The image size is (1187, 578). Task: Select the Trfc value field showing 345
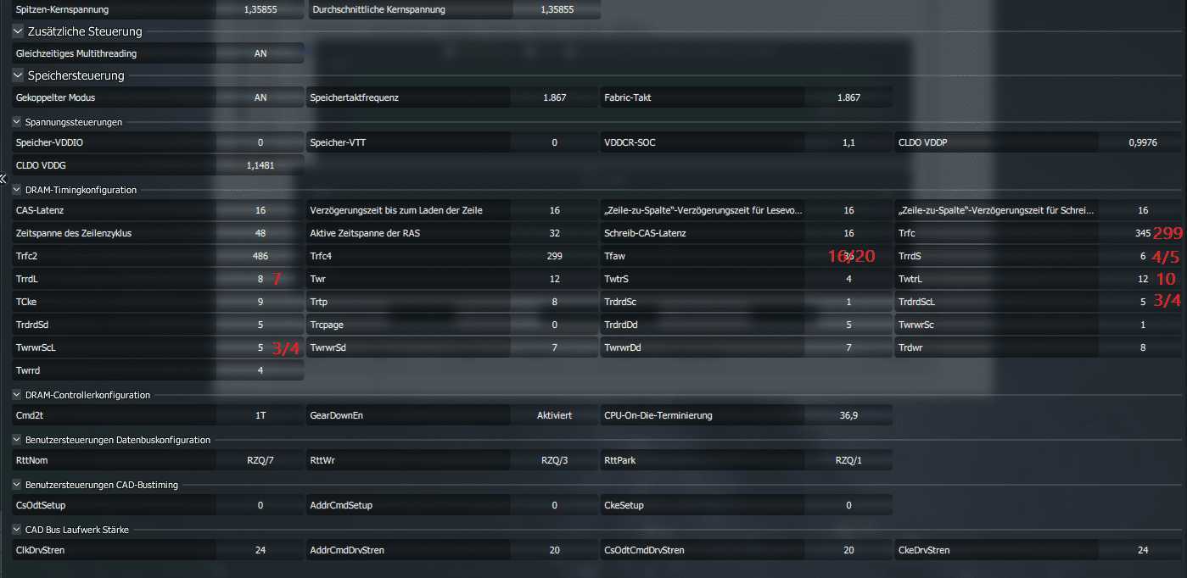coord(1140,232)
